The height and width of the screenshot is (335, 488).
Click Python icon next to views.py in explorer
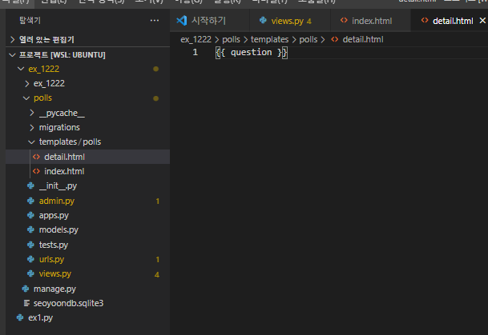click(x=30, y=273)
